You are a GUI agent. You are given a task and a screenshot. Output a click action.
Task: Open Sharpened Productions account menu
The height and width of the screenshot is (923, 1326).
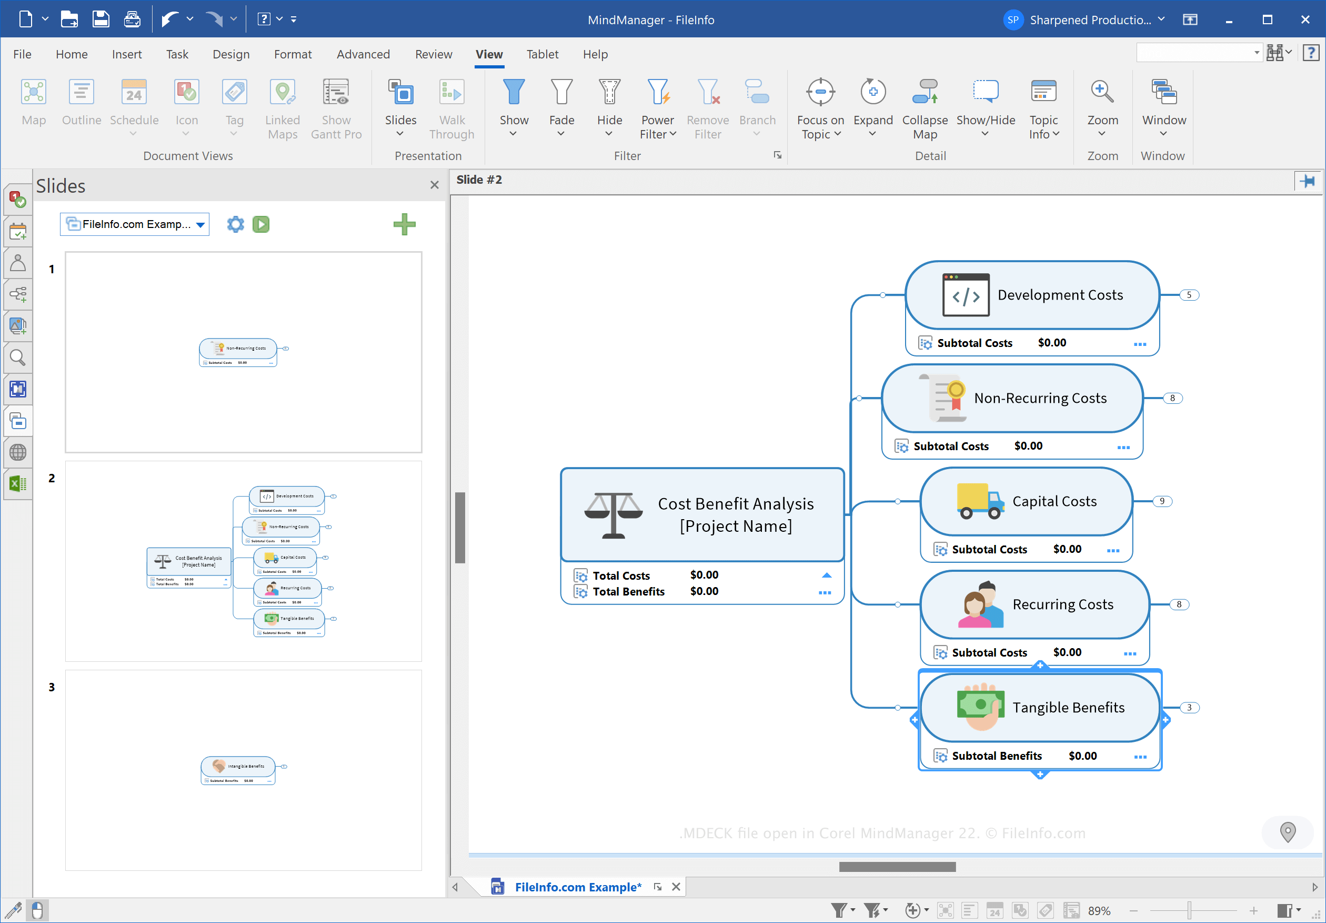1084,19
